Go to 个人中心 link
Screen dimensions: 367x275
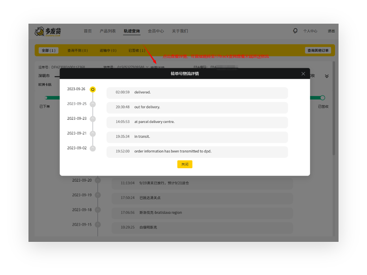coord(310,31)
